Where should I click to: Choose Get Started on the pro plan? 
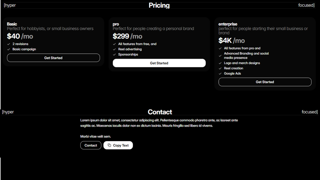(x=159, y=63)
